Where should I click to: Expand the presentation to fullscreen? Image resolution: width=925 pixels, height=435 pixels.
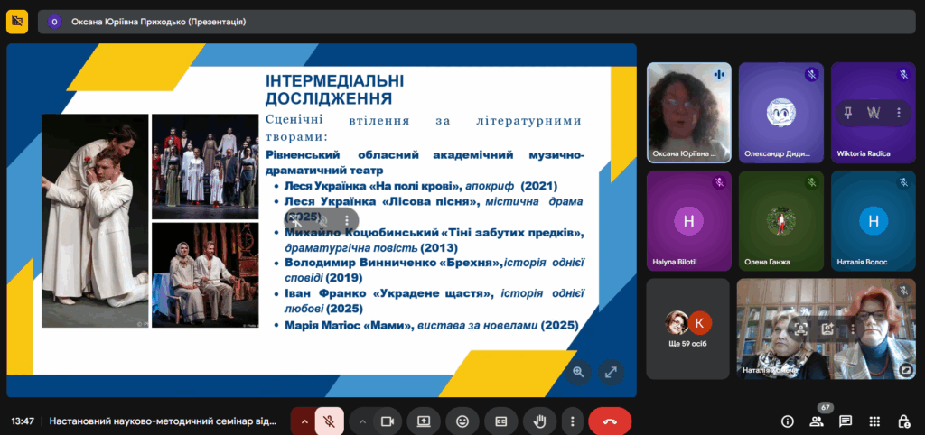pos(611,371)
